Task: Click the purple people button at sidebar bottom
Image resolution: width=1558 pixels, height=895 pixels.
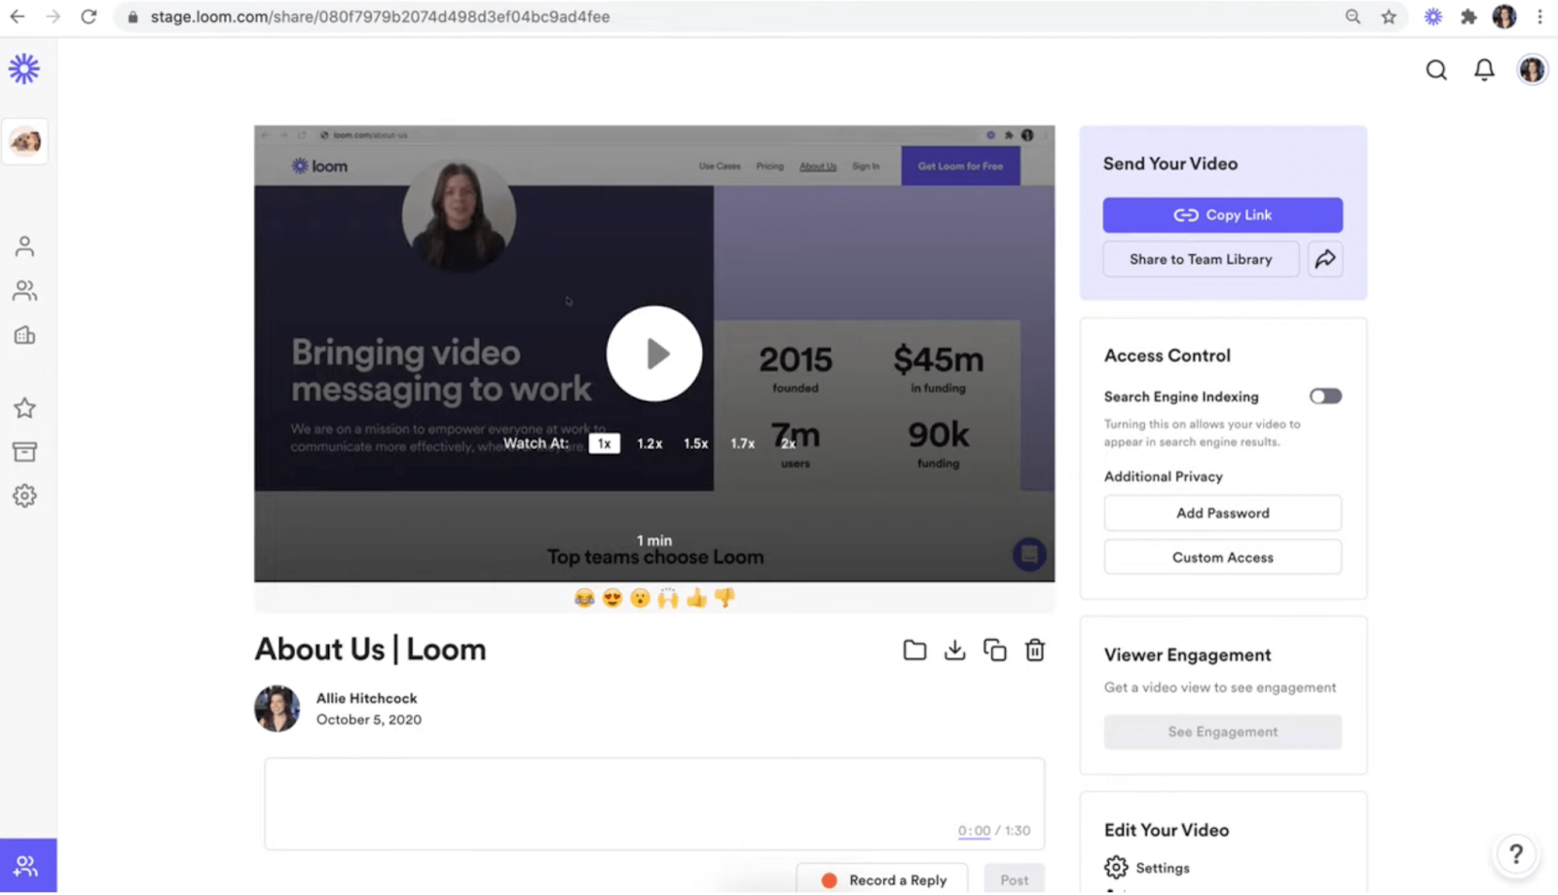Action: (28, 865)
